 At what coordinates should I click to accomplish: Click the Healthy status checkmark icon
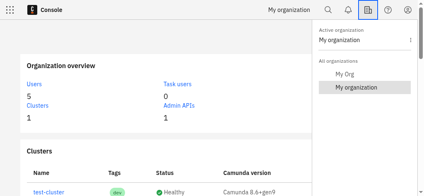coord(159,193)
